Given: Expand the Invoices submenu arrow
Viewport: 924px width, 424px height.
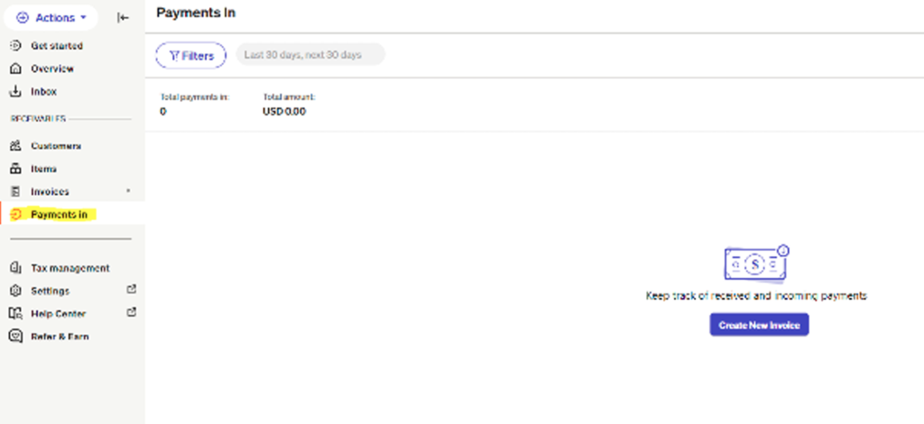Looking at the screenshot, I should (x=128, y=191).
